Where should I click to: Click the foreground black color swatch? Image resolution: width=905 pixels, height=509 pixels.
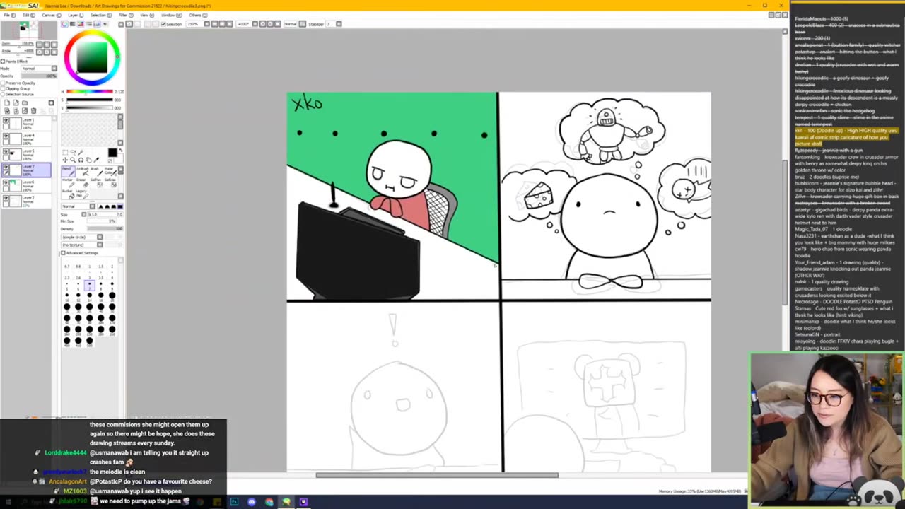112,153
